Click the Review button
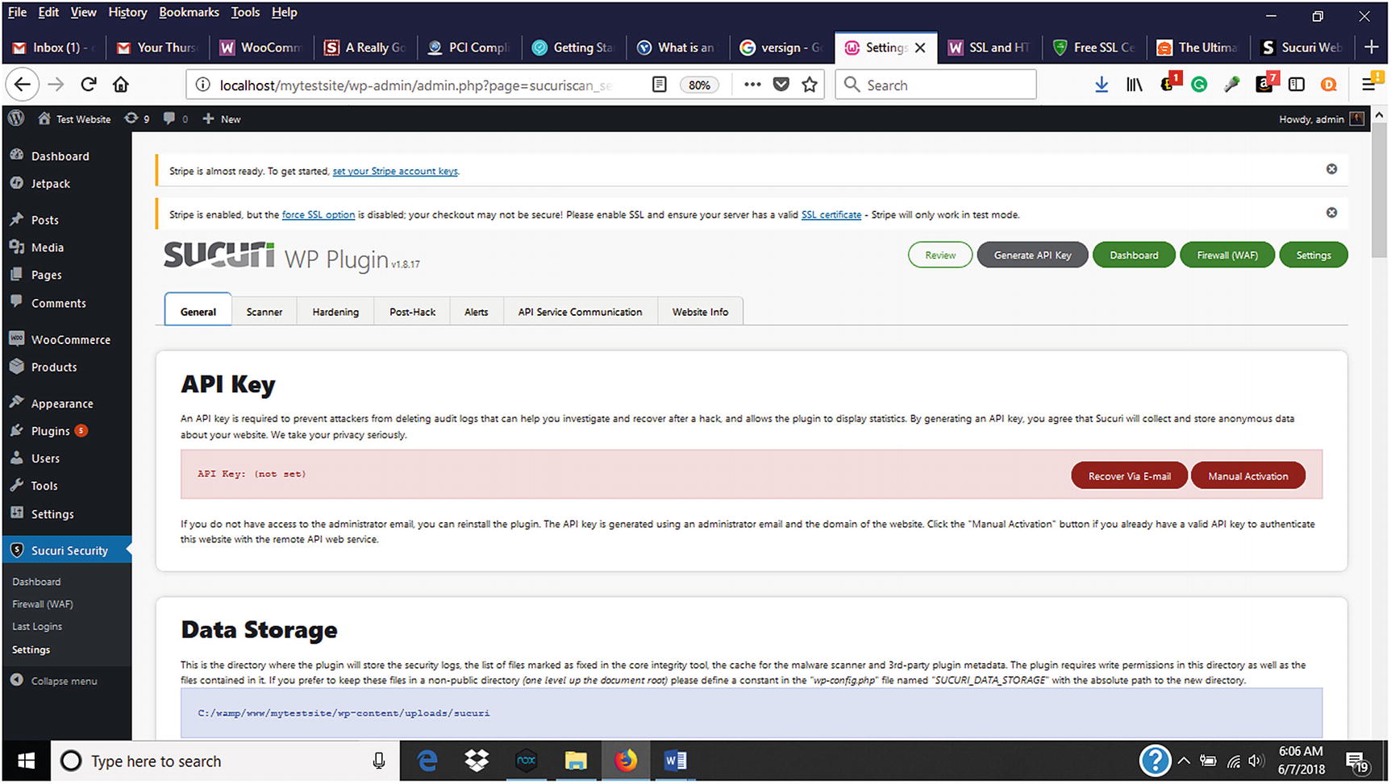 940,255
